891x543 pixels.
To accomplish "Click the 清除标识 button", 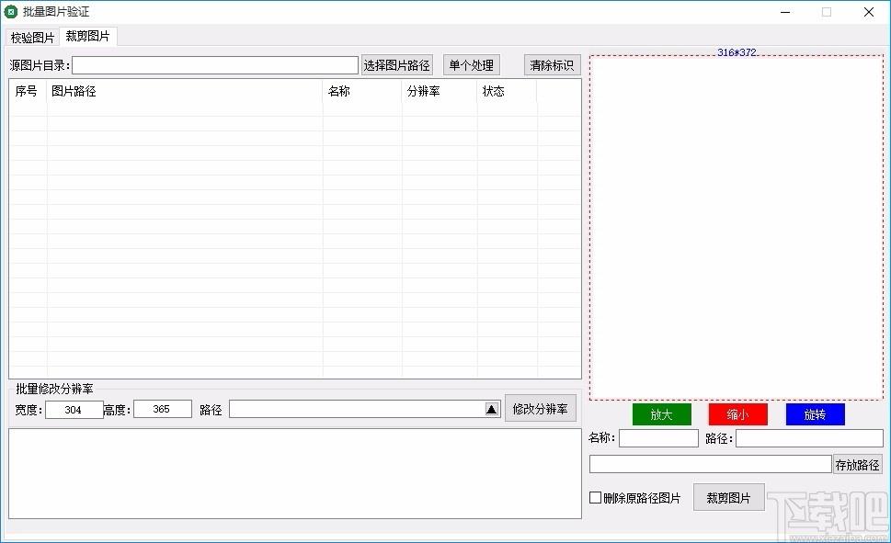I will [552, 65].
